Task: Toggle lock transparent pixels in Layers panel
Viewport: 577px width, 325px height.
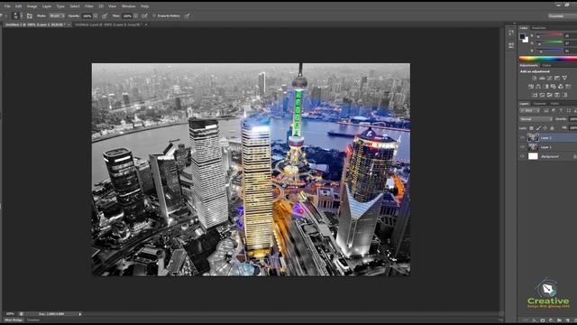Action: click(x=531, y=128)
